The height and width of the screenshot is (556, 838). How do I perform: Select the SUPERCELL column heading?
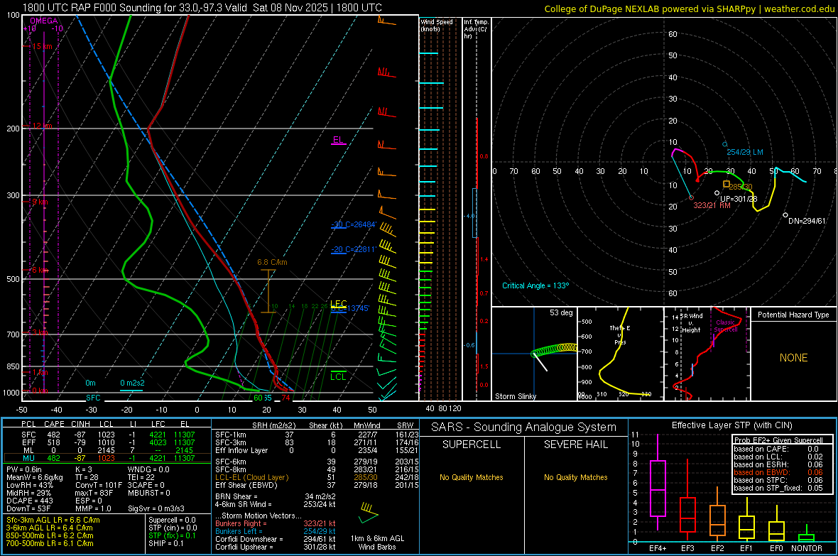point(472,445)
